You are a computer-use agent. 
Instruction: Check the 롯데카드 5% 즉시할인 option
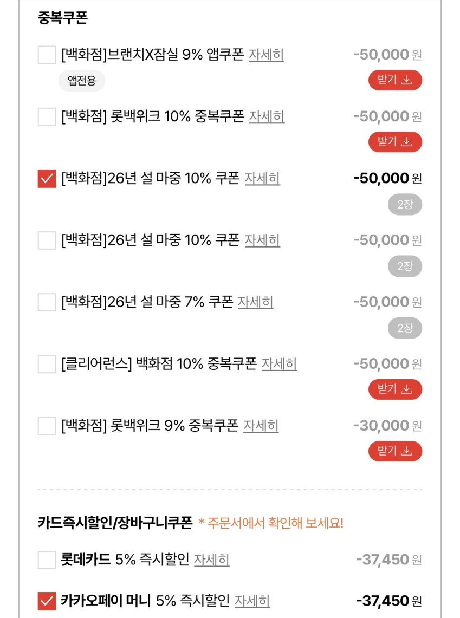tap(47, 560)
